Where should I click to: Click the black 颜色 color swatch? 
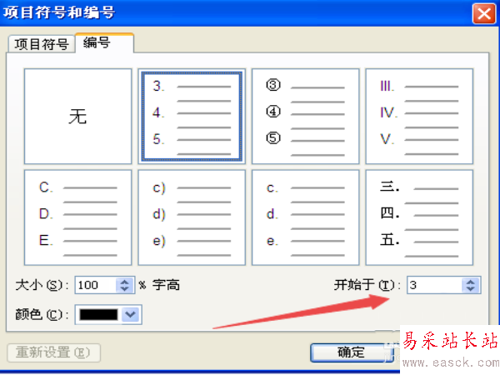98,314
